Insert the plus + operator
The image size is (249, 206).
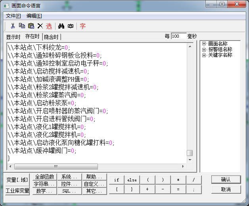pyautogui.click(x=147, y=189)
